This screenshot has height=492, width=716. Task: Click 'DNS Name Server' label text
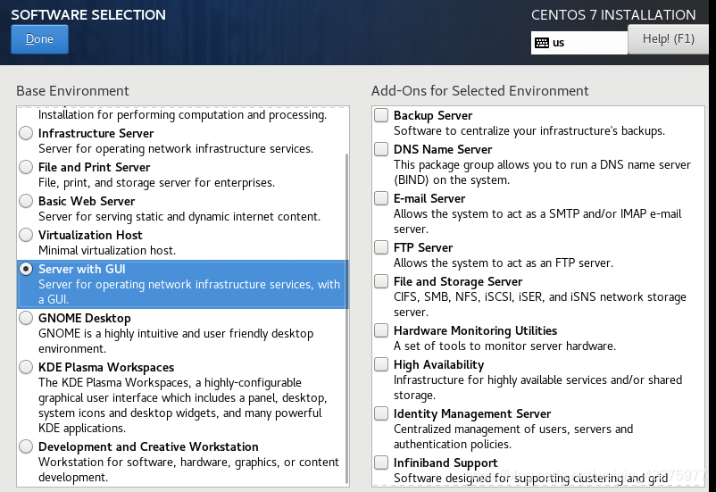(x=443, y=149)
